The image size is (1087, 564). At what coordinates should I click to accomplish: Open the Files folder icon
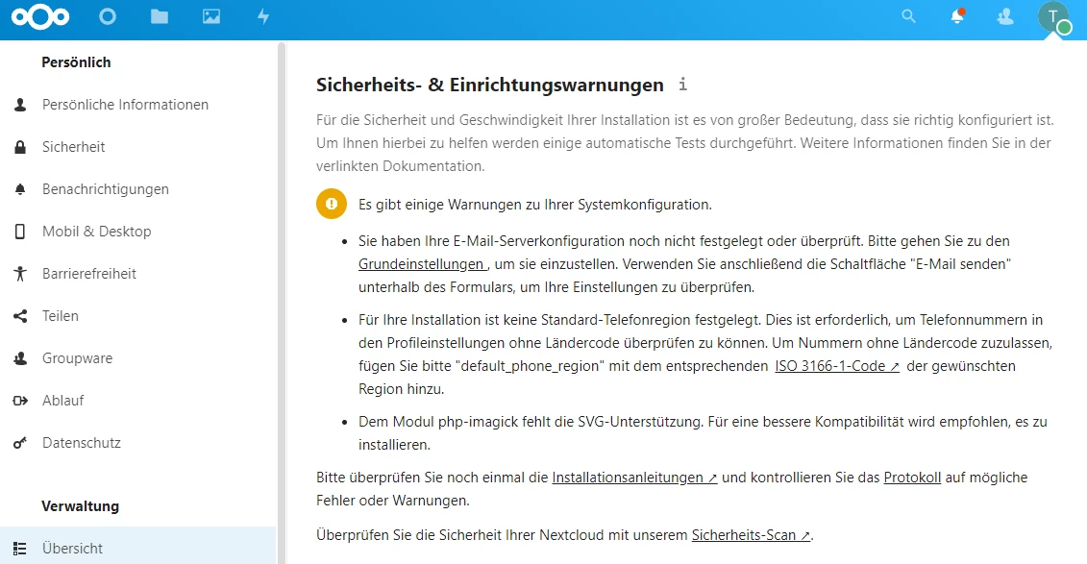point(160,17)
